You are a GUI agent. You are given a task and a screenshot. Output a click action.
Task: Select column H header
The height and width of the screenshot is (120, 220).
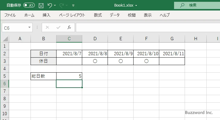[196, 39]
